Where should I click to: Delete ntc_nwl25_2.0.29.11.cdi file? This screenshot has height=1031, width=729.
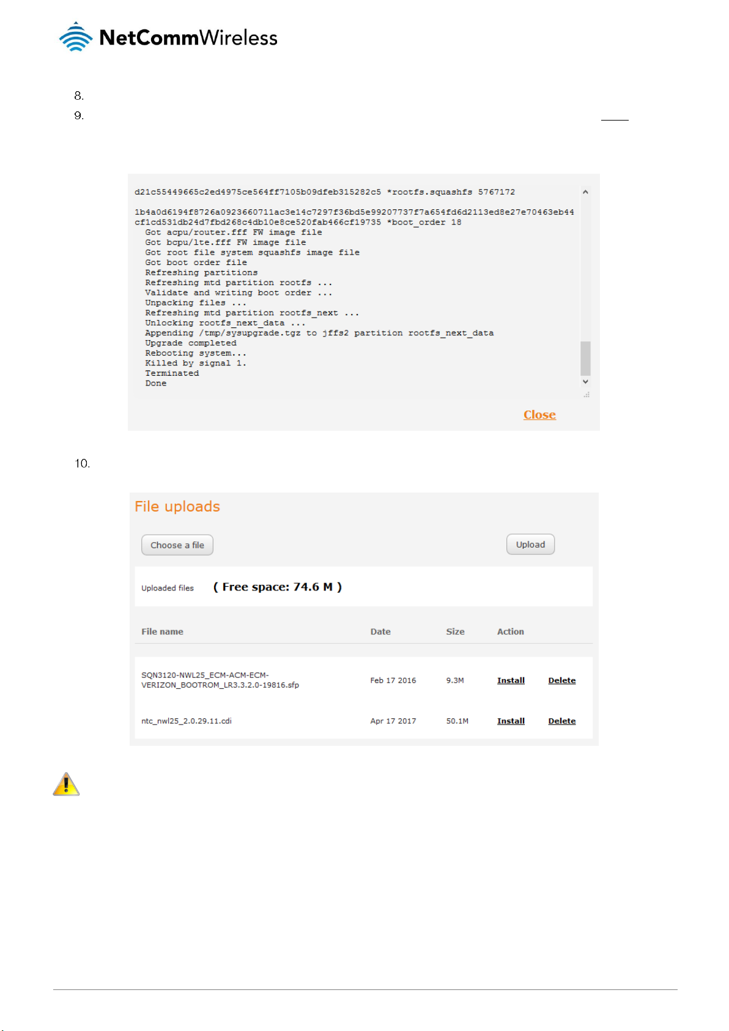(x=561, y=721)
